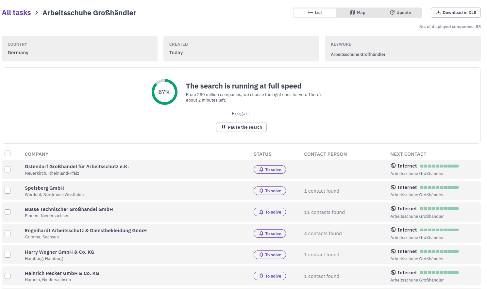Click To solve status for Heinrich Recker
The image size is (487, 289).
[270, 276]
